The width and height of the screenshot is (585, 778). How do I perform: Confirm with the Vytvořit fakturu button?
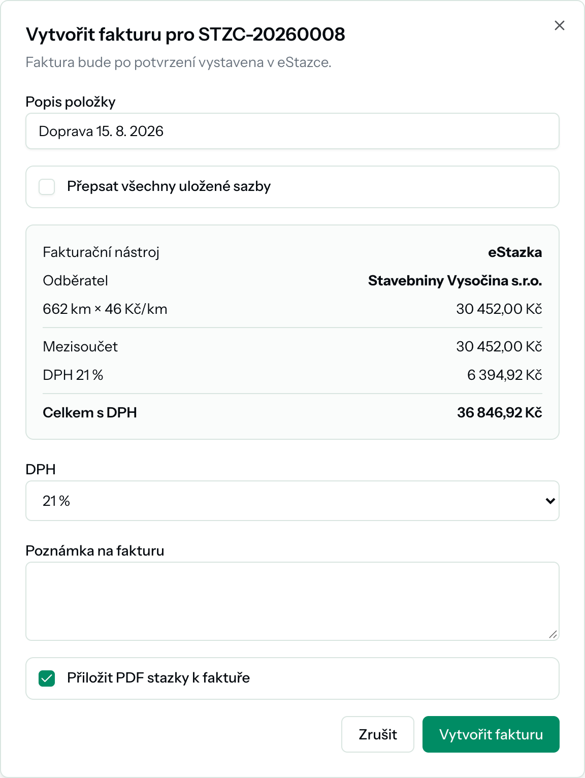(x=491, y=734)
